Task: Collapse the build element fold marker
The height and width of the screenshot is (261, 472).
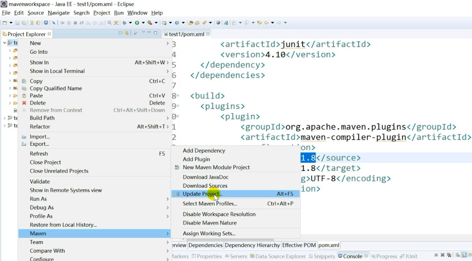Action: pyautogui.click(x=178, y=96)
